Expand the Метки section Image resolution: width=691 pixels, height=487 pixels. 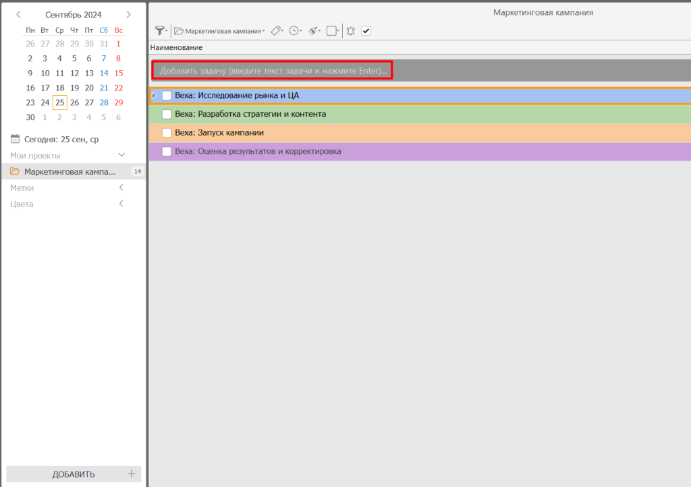point(121,188)
